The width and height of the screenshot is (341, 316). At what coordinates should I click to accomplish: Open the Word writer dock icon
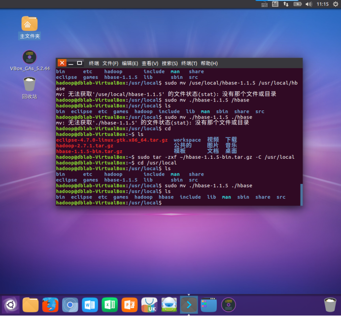90,305
